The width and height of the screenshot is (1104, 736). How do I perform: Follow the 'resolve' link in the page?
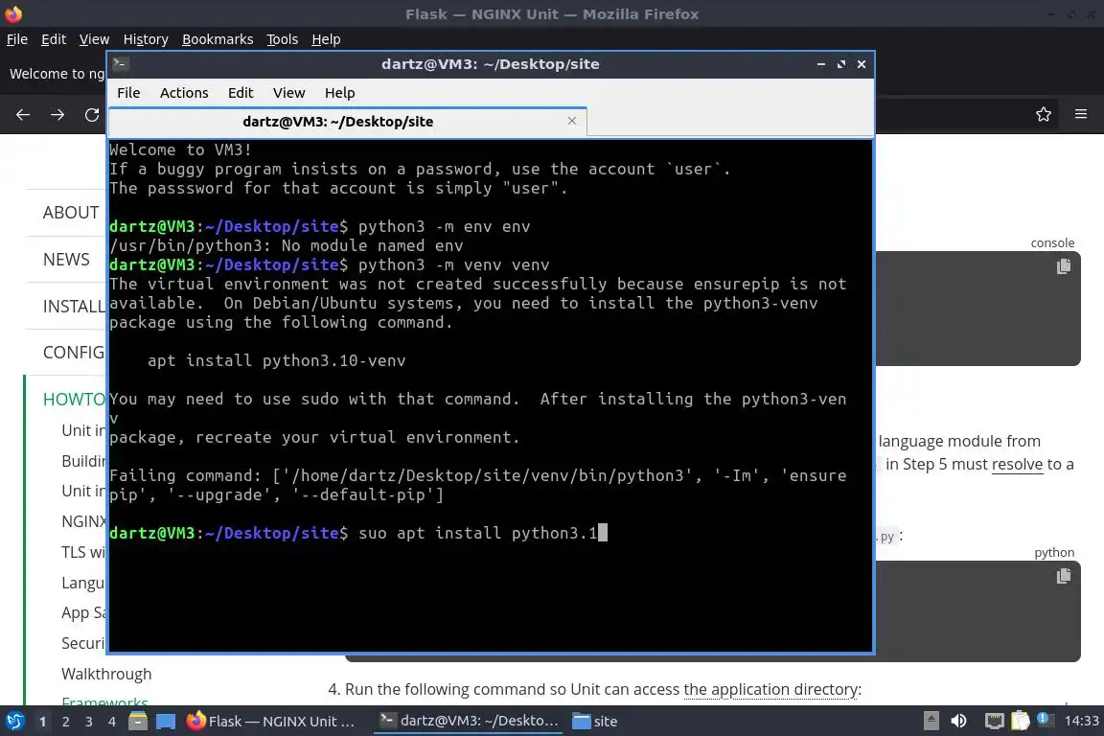1017,464
